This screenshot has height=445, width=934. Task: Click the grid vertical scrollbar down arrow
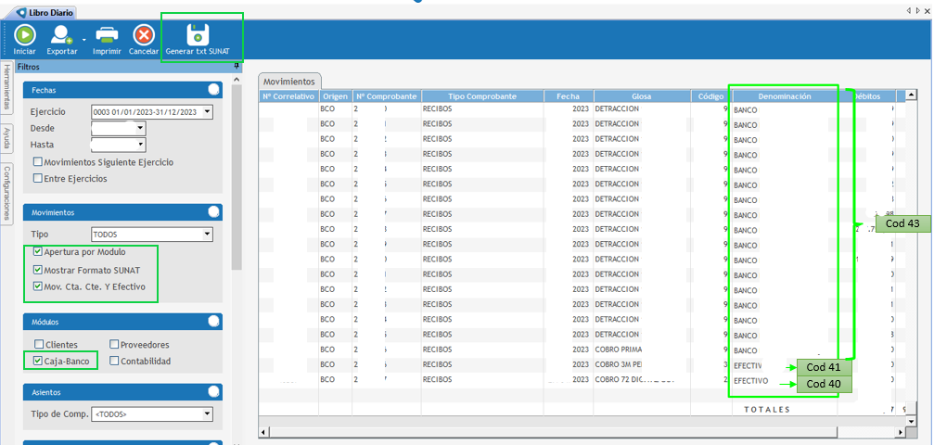pos(910,421)
